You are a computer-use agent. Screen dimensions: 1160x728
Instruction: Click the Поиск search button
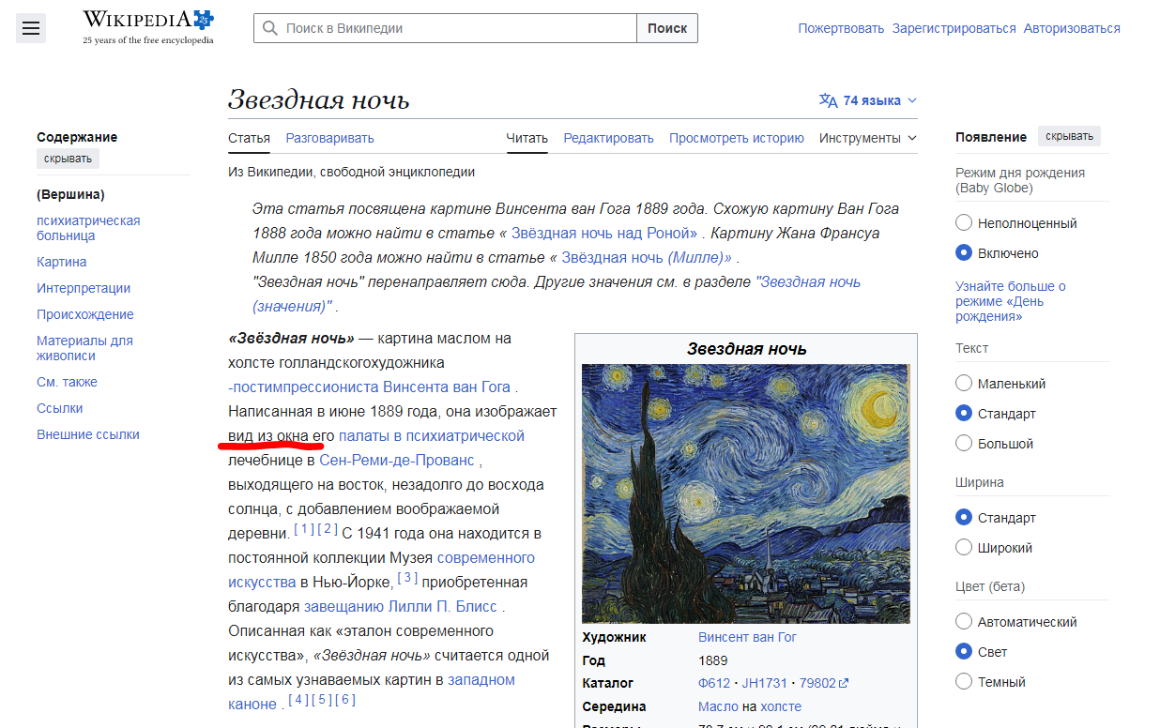point(667,28)
